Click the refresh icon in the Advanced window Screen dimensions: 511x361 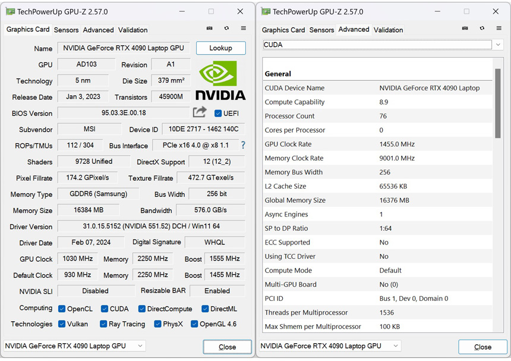pos(482,29)
